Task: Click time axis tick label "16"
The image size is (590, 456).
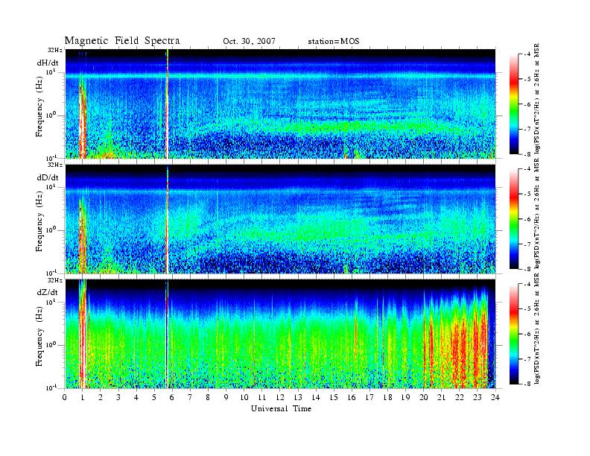Action: click(x=352, y=398)
